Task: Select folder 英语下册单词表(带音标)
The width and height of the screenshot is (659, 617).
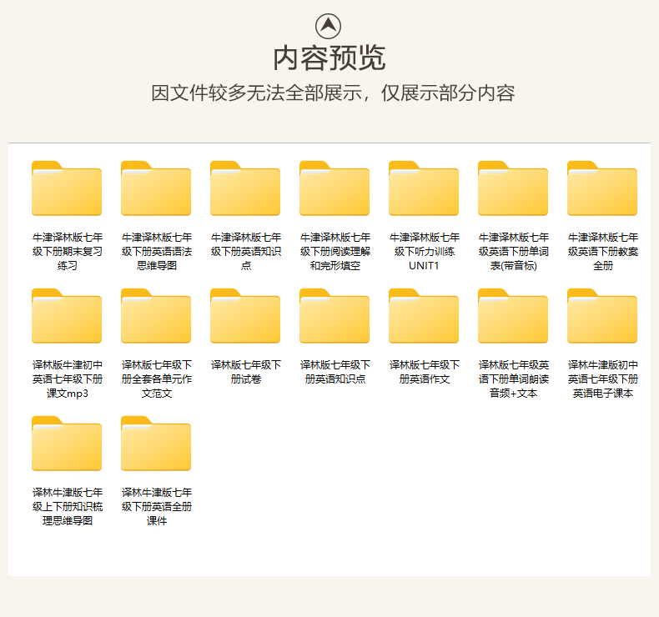Action: [x=513, y=188]
